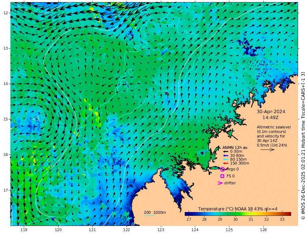305x236 pixels.
Task: Click the '30-Apr 14Z' text line
Action: (x=267, y=141)
